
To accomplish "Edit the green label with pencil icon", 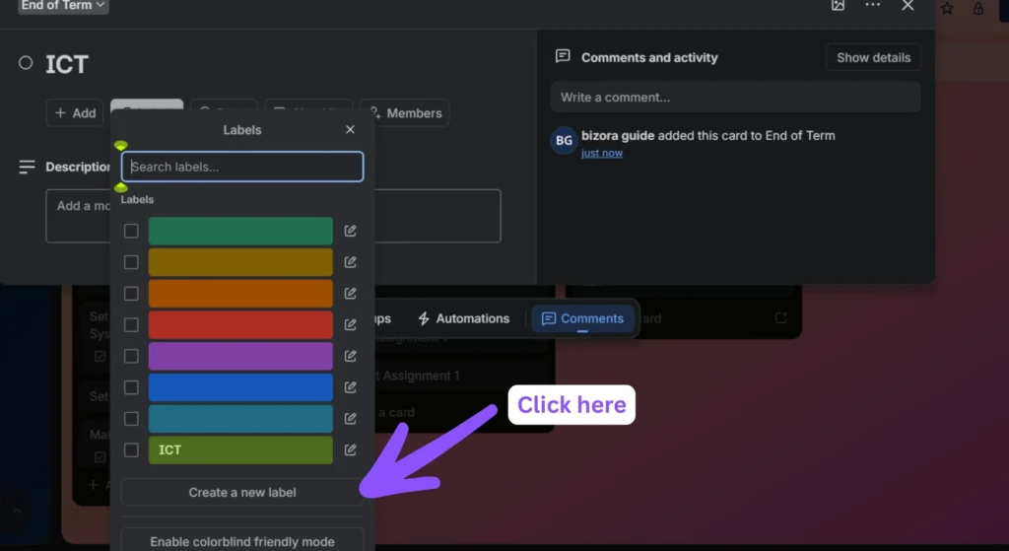I will pyautogui.click(x=350, y=231).
